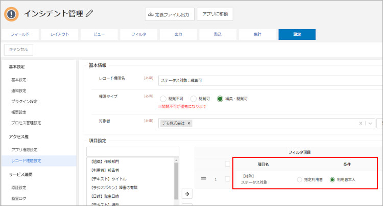Click the right arrow add button
Image resolution: width=383 pixels, height=206 pixels.
point(187,194)
